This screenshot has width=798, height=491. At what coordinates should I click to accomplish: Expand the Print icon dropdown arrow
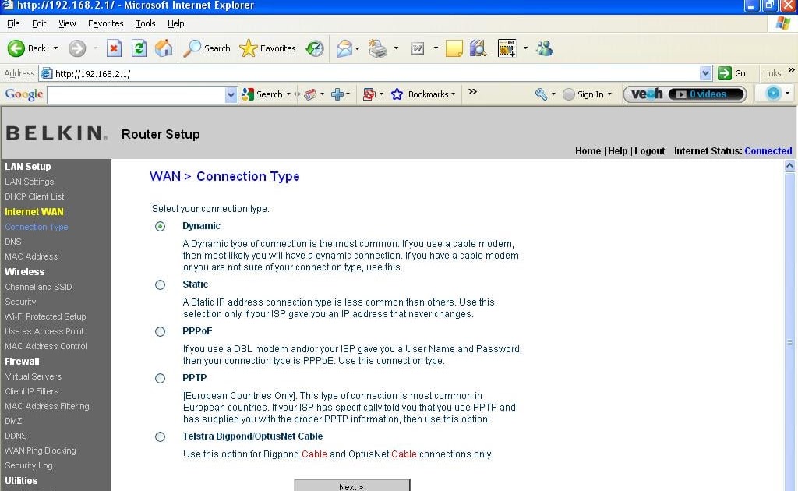[x=396, y=48]
